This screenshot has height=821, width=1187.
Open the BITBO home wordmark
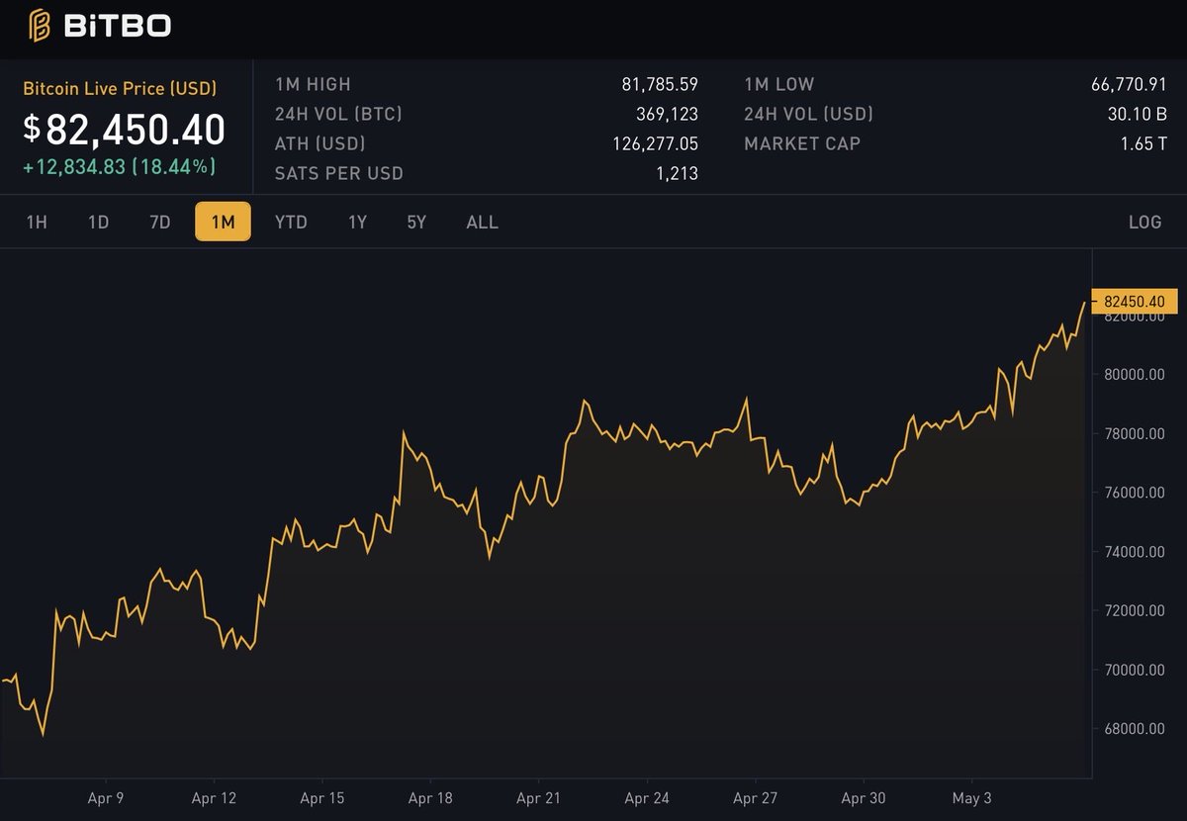pyautogui.click(x=117, y=26)
